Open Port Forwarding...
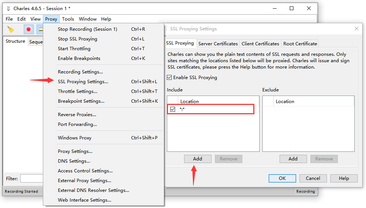Viewport: 366px width, 208px height. pyautogui.click(x=104, y=125)
